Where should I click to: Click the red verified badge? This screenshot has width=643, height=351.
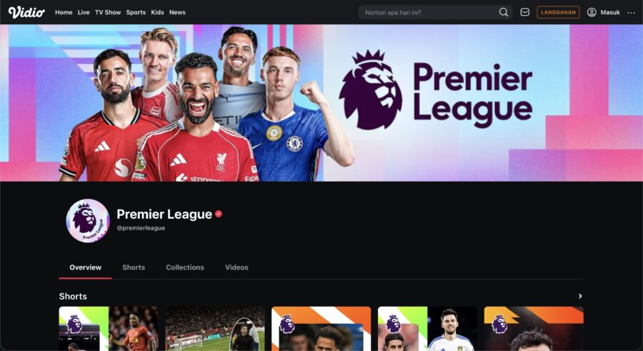click(x=219, y=214)
